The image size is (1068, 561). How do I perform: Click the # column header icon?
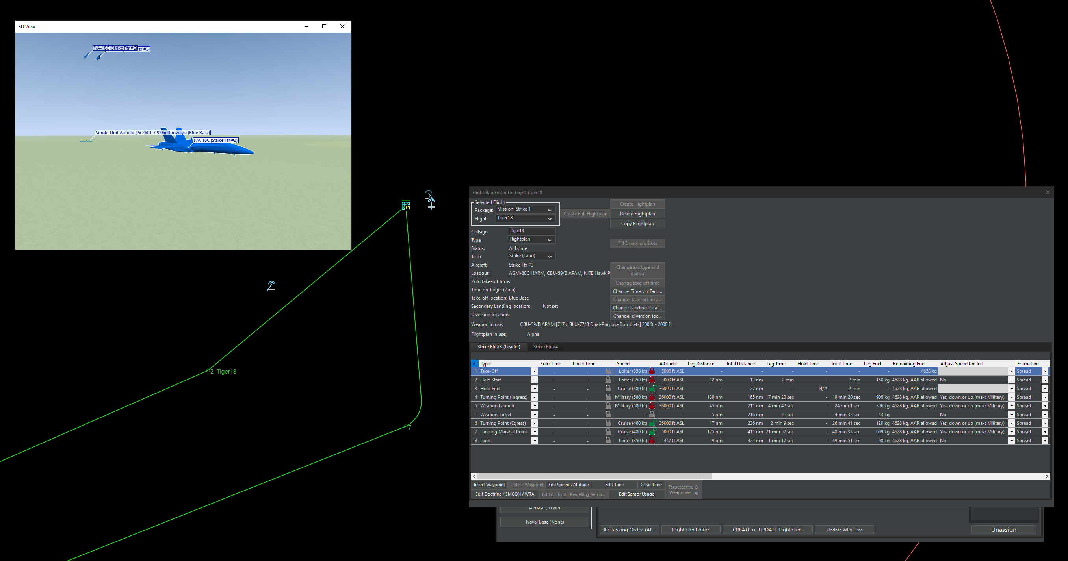474,363
